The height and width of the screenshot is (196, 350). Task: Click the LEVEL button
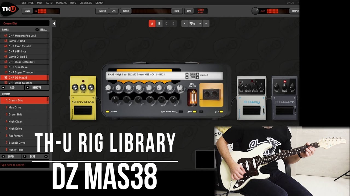click(x=27, y=11)
